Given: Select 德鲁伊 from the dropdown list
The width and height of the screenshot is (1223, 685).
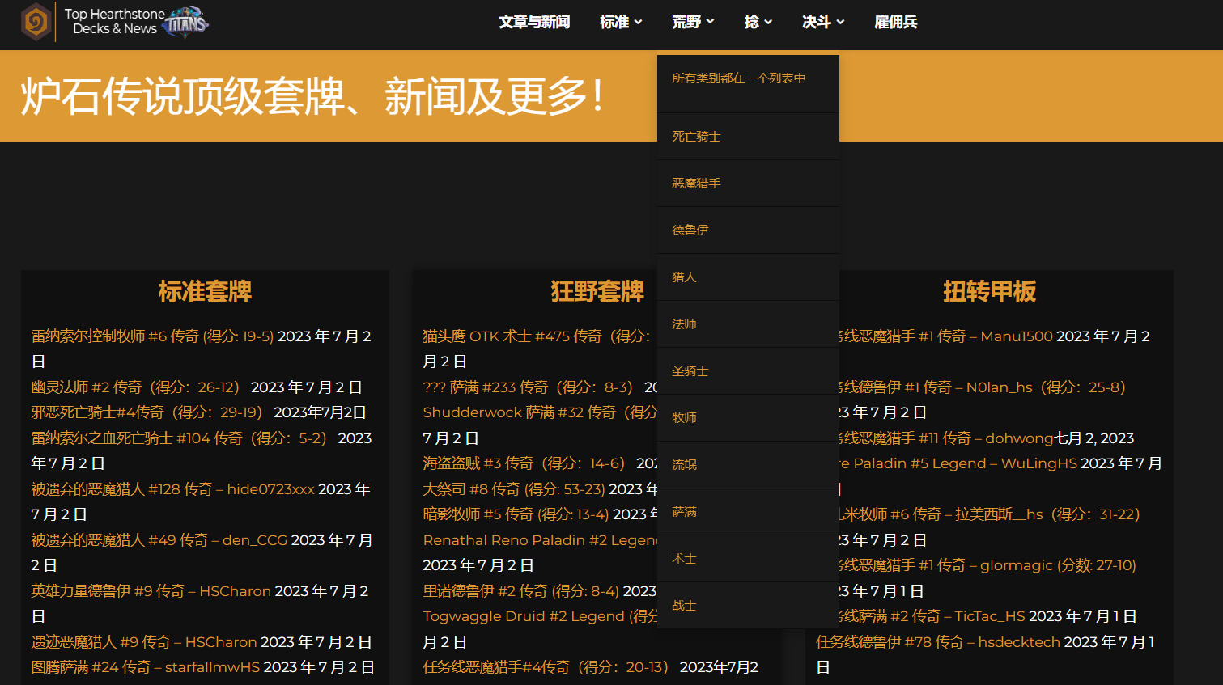Looking at the screenshot, I should coord(690,230).
